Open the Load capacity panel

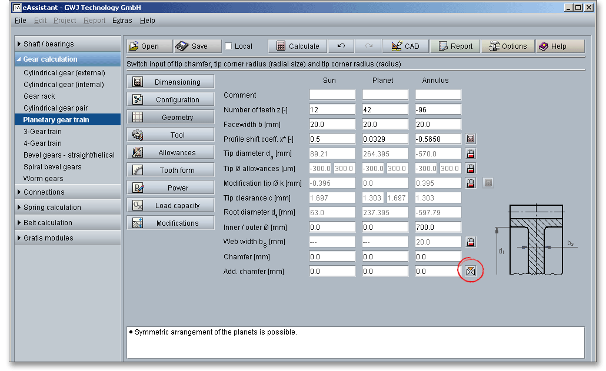pyautogui.click(x=171, y=206)
